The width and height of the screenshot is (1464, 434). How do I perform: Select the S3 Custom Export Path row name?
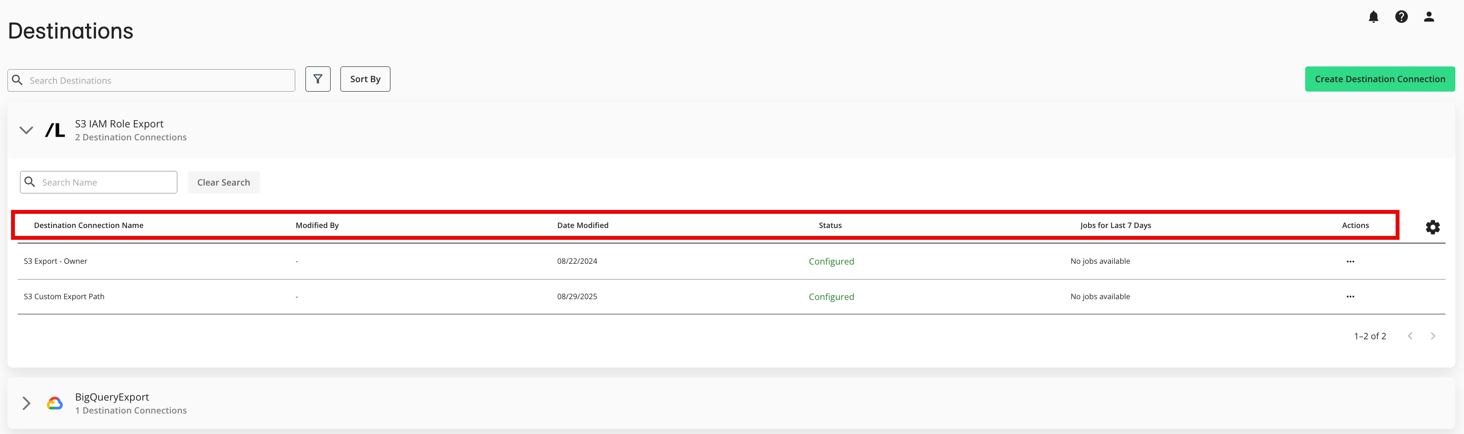(64, 296)
